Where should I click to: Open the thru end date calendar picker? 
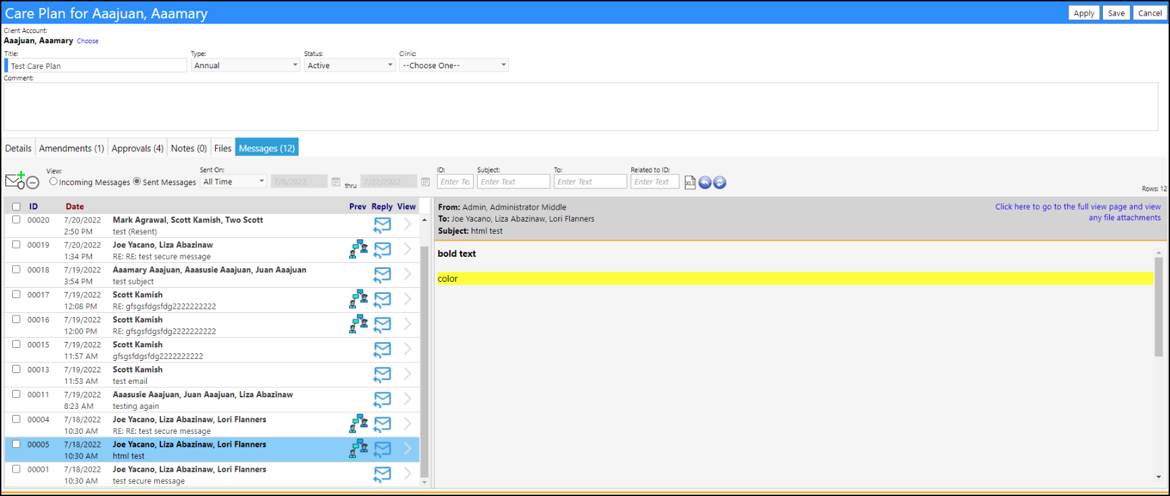click(x=425, y=182)
